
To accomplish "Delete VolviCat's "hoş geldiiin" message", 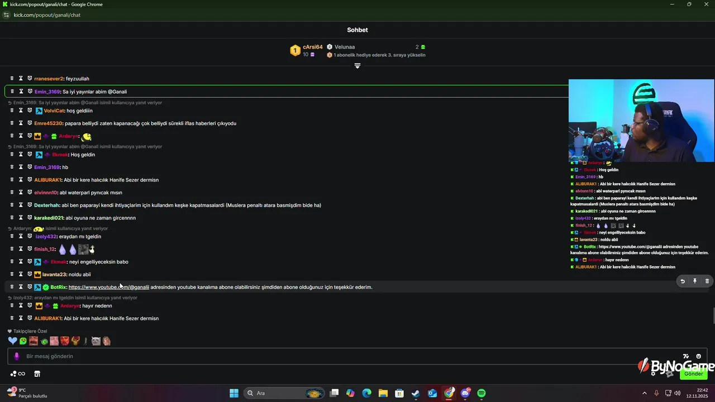I will coord(12,111).
